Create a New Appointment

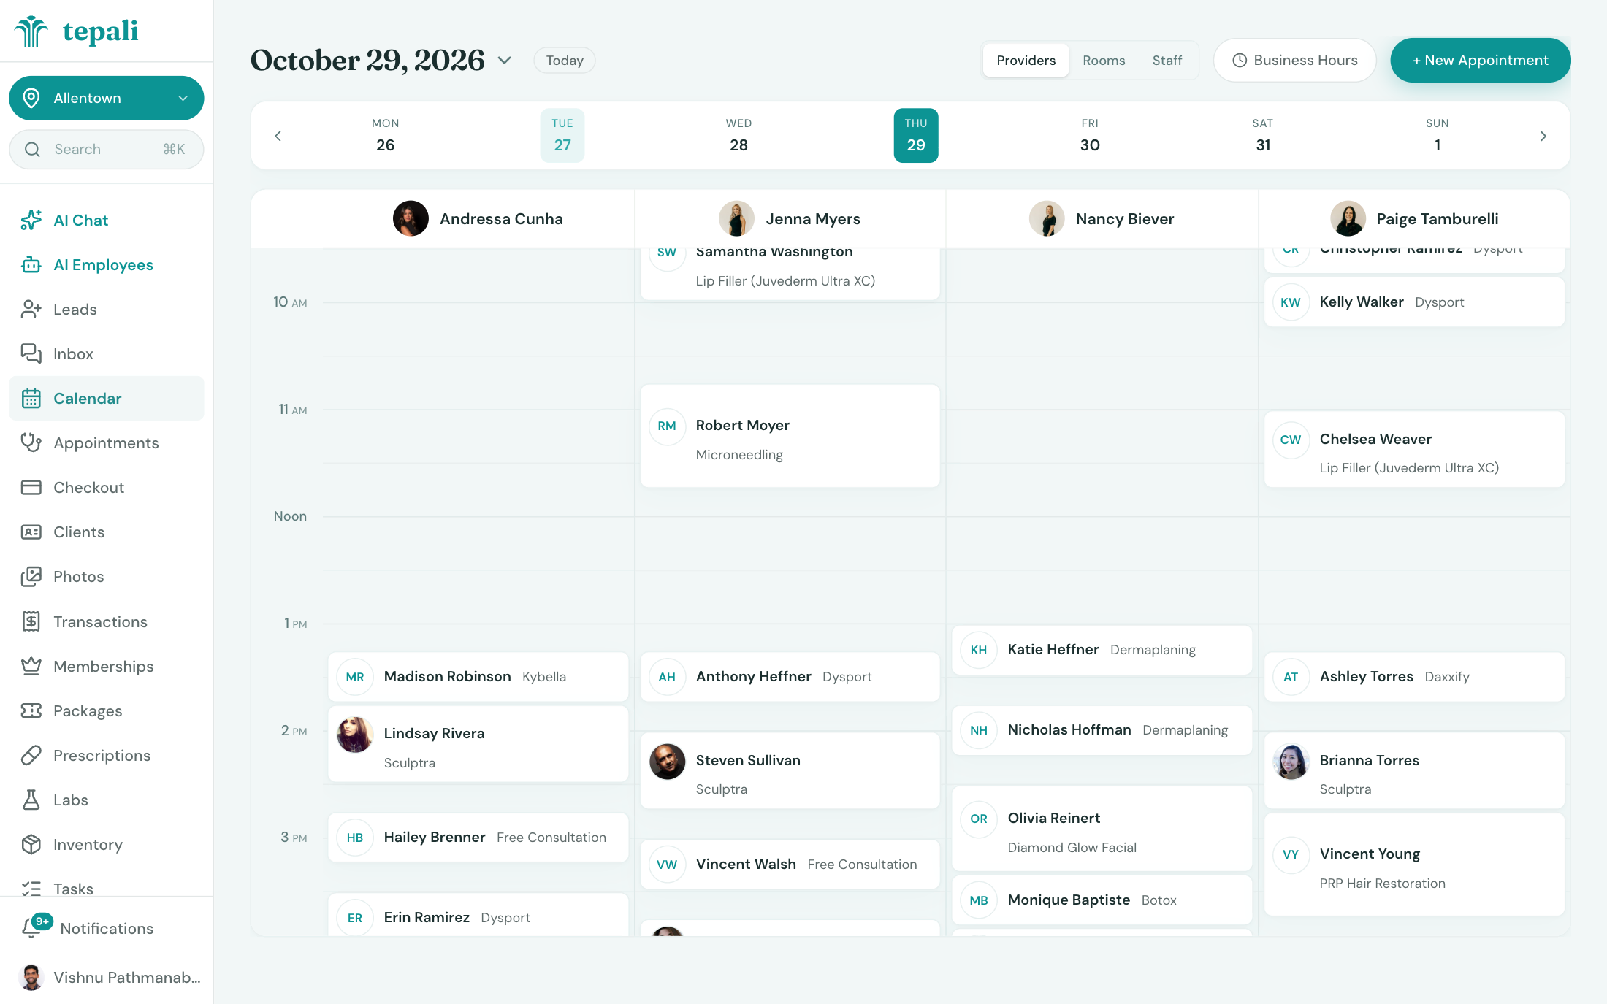1480,61
